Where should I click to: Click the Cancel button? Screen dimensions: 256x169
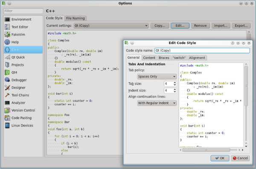coord(240,158)
